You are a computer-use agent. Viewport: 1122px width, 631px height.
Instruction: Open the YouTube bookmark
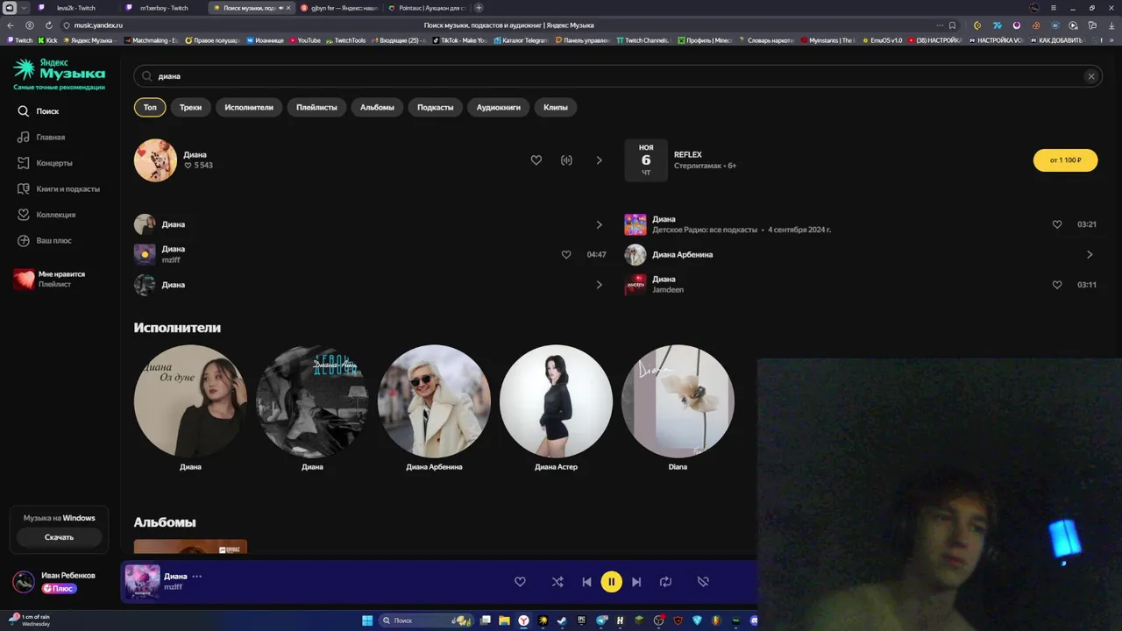click(304, 40)
